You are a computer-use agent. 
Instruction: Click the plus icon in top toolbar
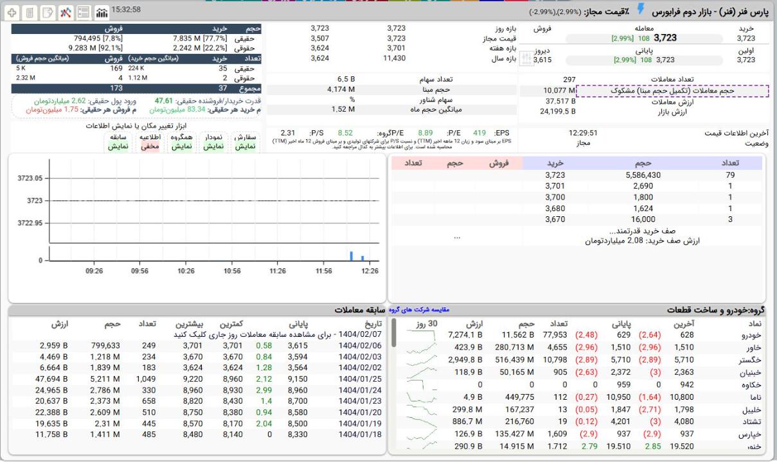coord(13,13)
